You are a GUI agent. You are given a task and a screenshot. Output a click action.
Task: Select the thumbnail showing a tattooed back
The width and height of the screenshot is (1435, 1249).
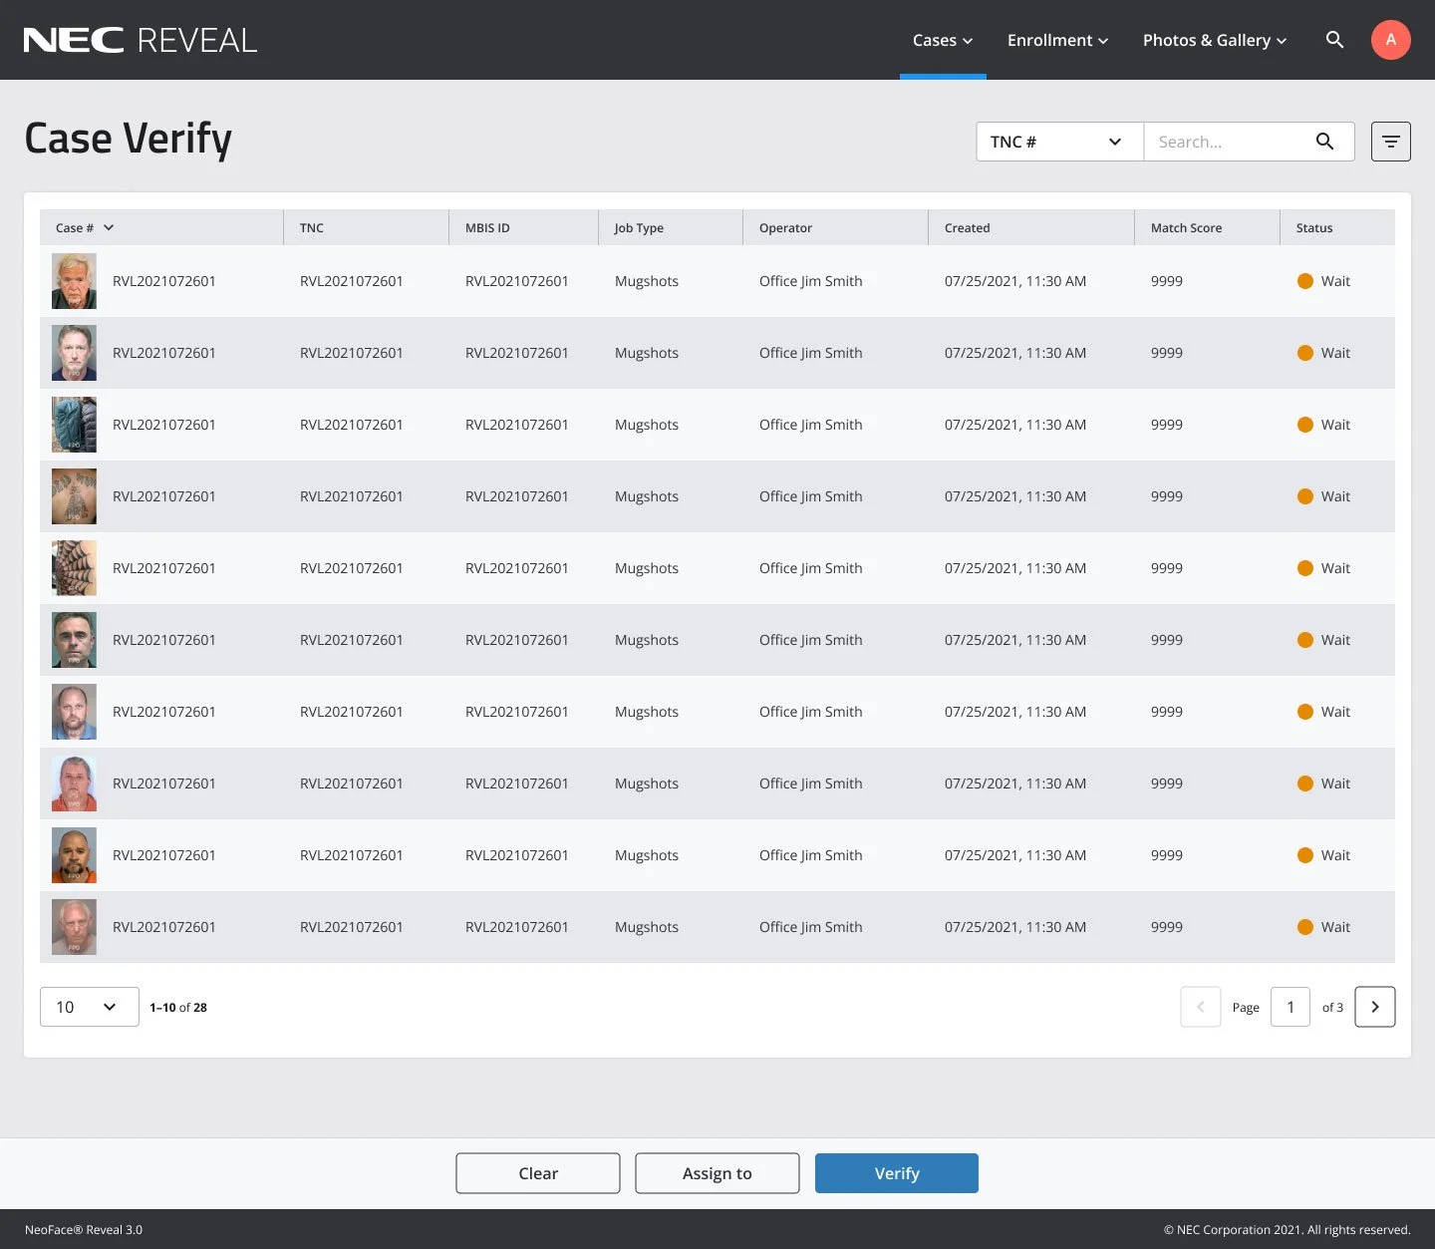[74, 496]
